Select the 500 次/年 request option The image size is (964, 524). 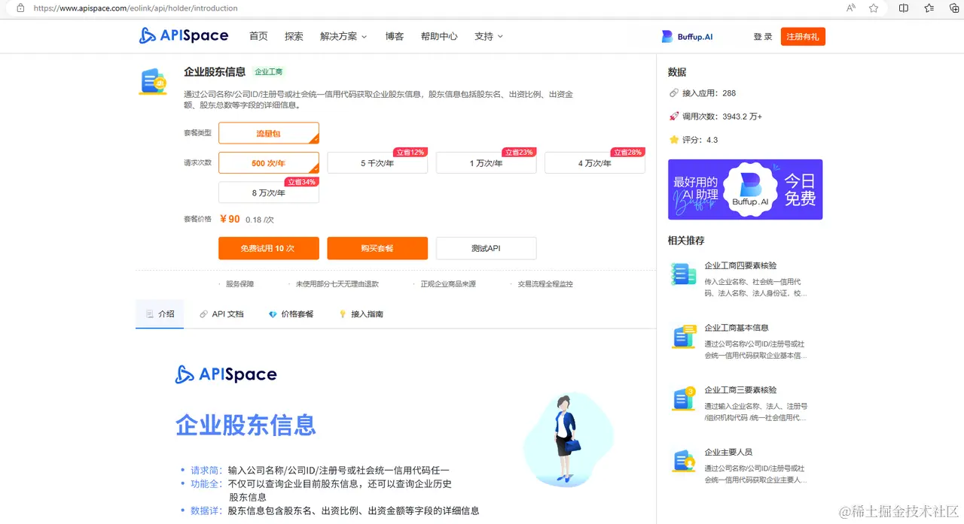tap(269, 163)
